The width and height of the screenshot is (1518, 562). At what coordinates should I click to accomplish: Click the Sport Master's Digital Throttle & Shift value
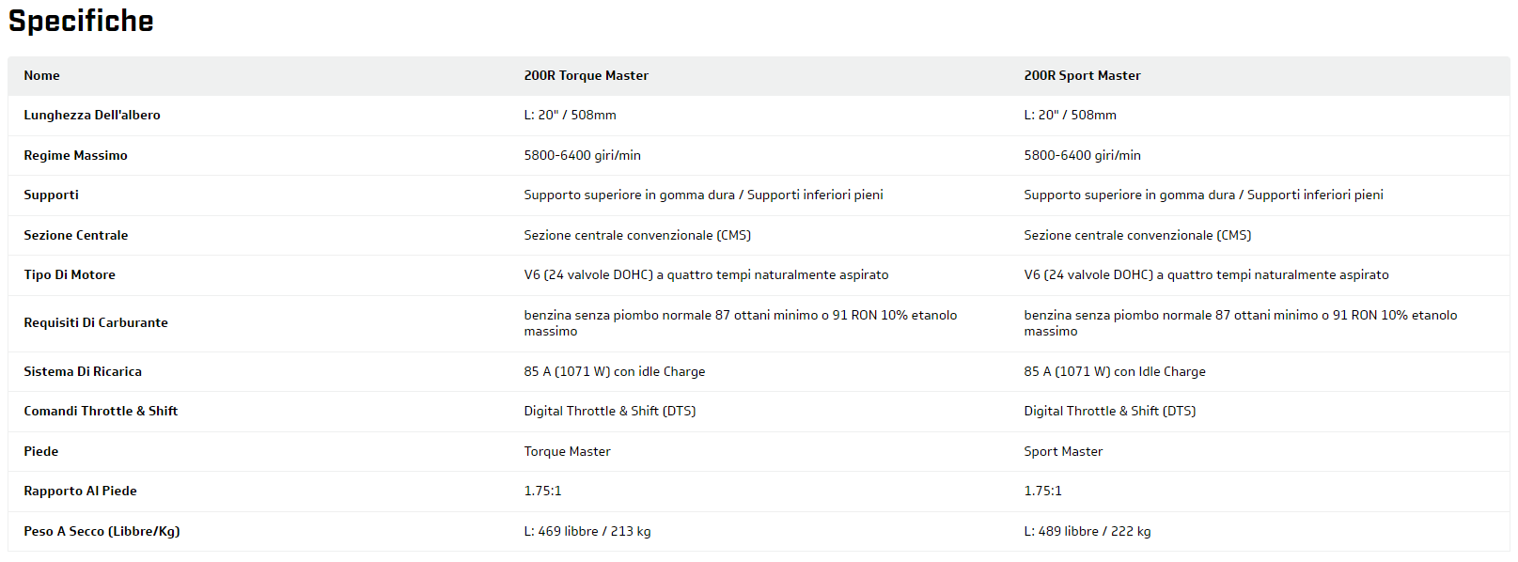[1109, 412]
